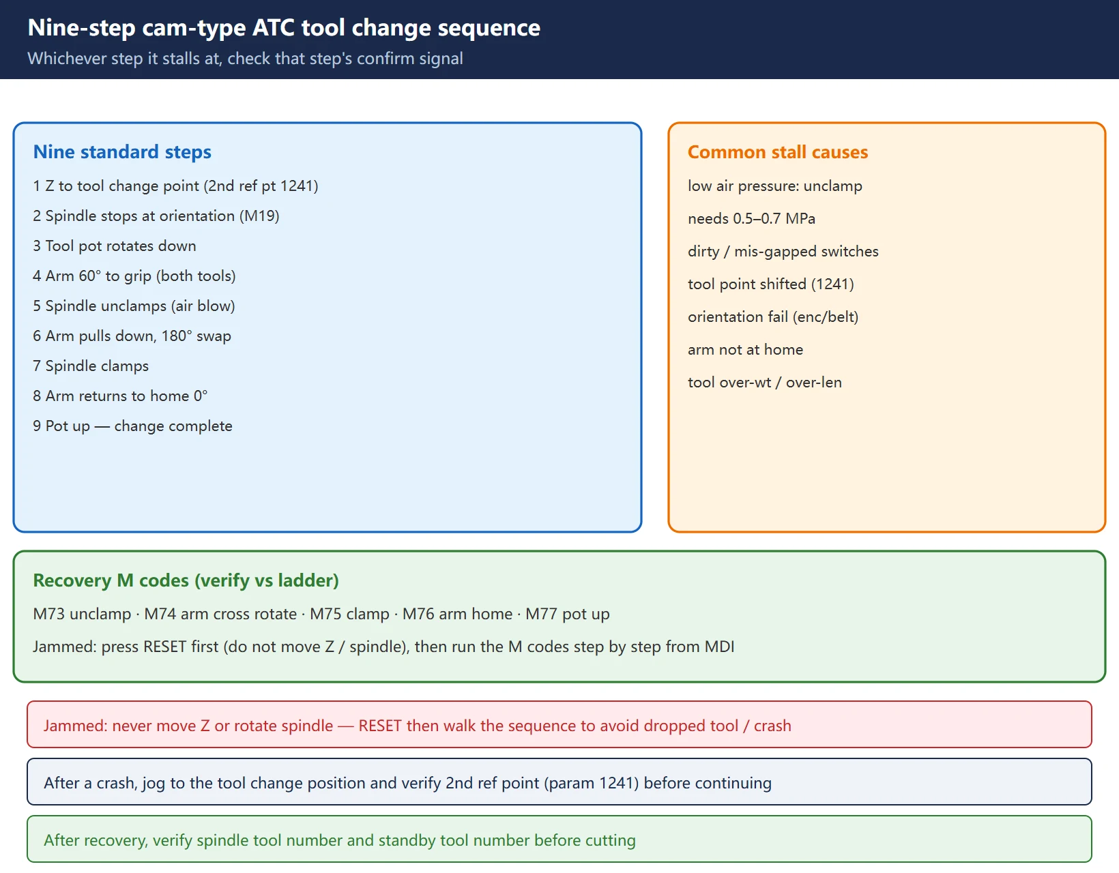1119x873 pixels.
Task: Click the subtitle about checking the step's confirm signal
Action: click(245, 59)
